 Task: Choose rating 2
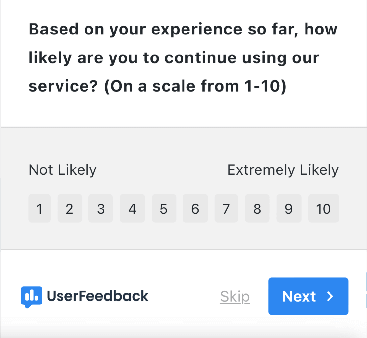coord(69,209)
